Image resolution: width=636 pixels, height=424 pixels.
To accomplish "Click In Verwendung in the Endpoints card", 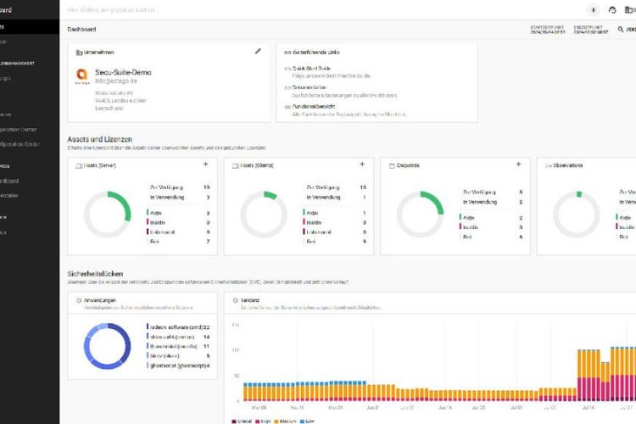I will tap(480, 202).
